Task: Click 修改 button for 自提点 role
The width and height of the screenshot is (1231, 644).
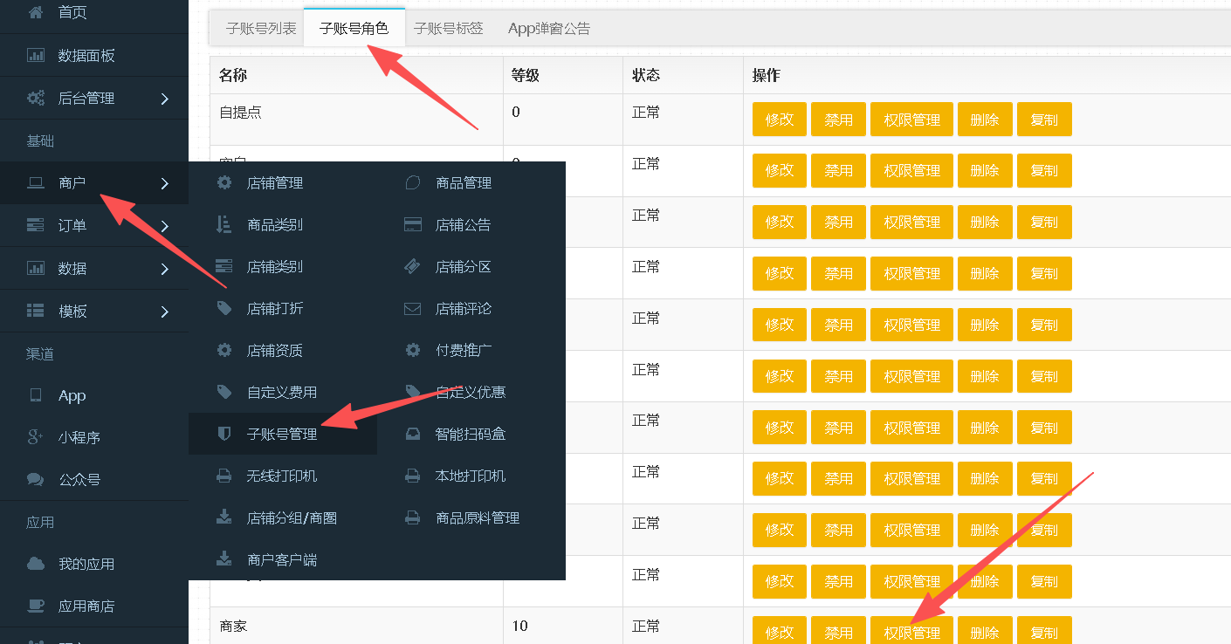Action: pyautogui.click(x=779, y=120)
